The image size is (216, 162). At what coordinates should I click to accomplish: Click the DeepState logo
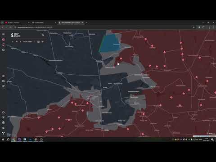coord(15,35)
